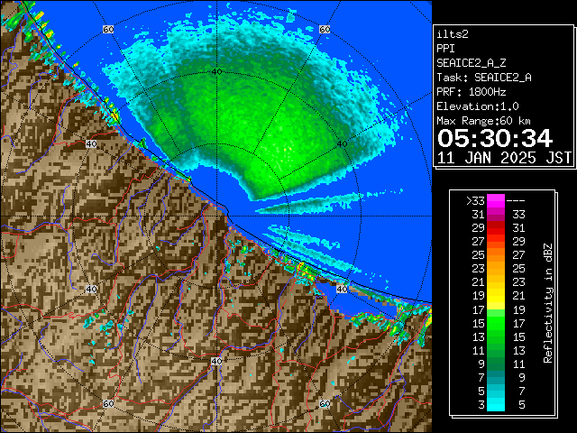Click the radar origin where the azimuth lines cross
The image size is (577, 433).
point(216,216)
